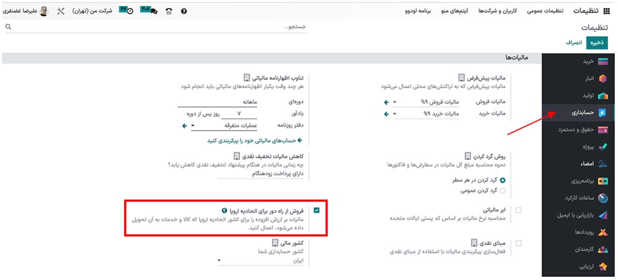Click the حسابداری icon in sidebar
618x280 pixels.
coord(602,113)
